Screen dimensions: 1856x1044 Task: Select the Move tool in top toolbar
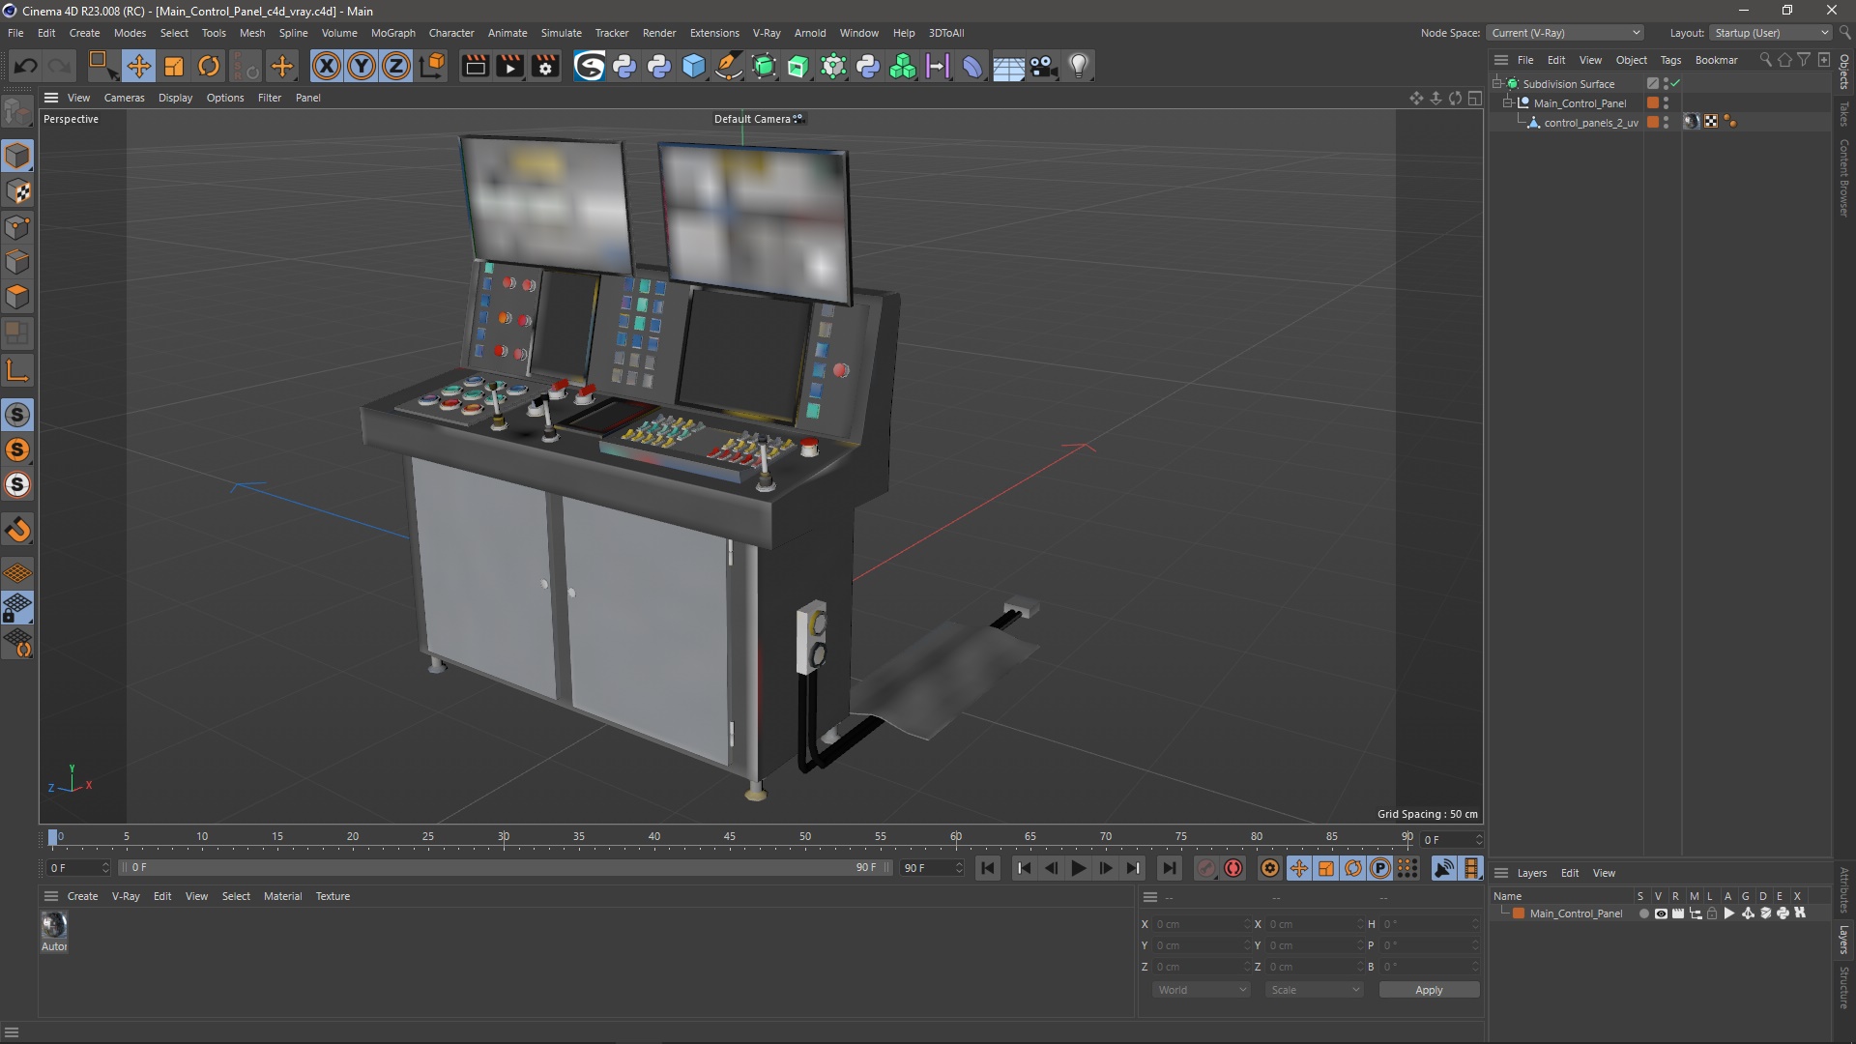138,66
